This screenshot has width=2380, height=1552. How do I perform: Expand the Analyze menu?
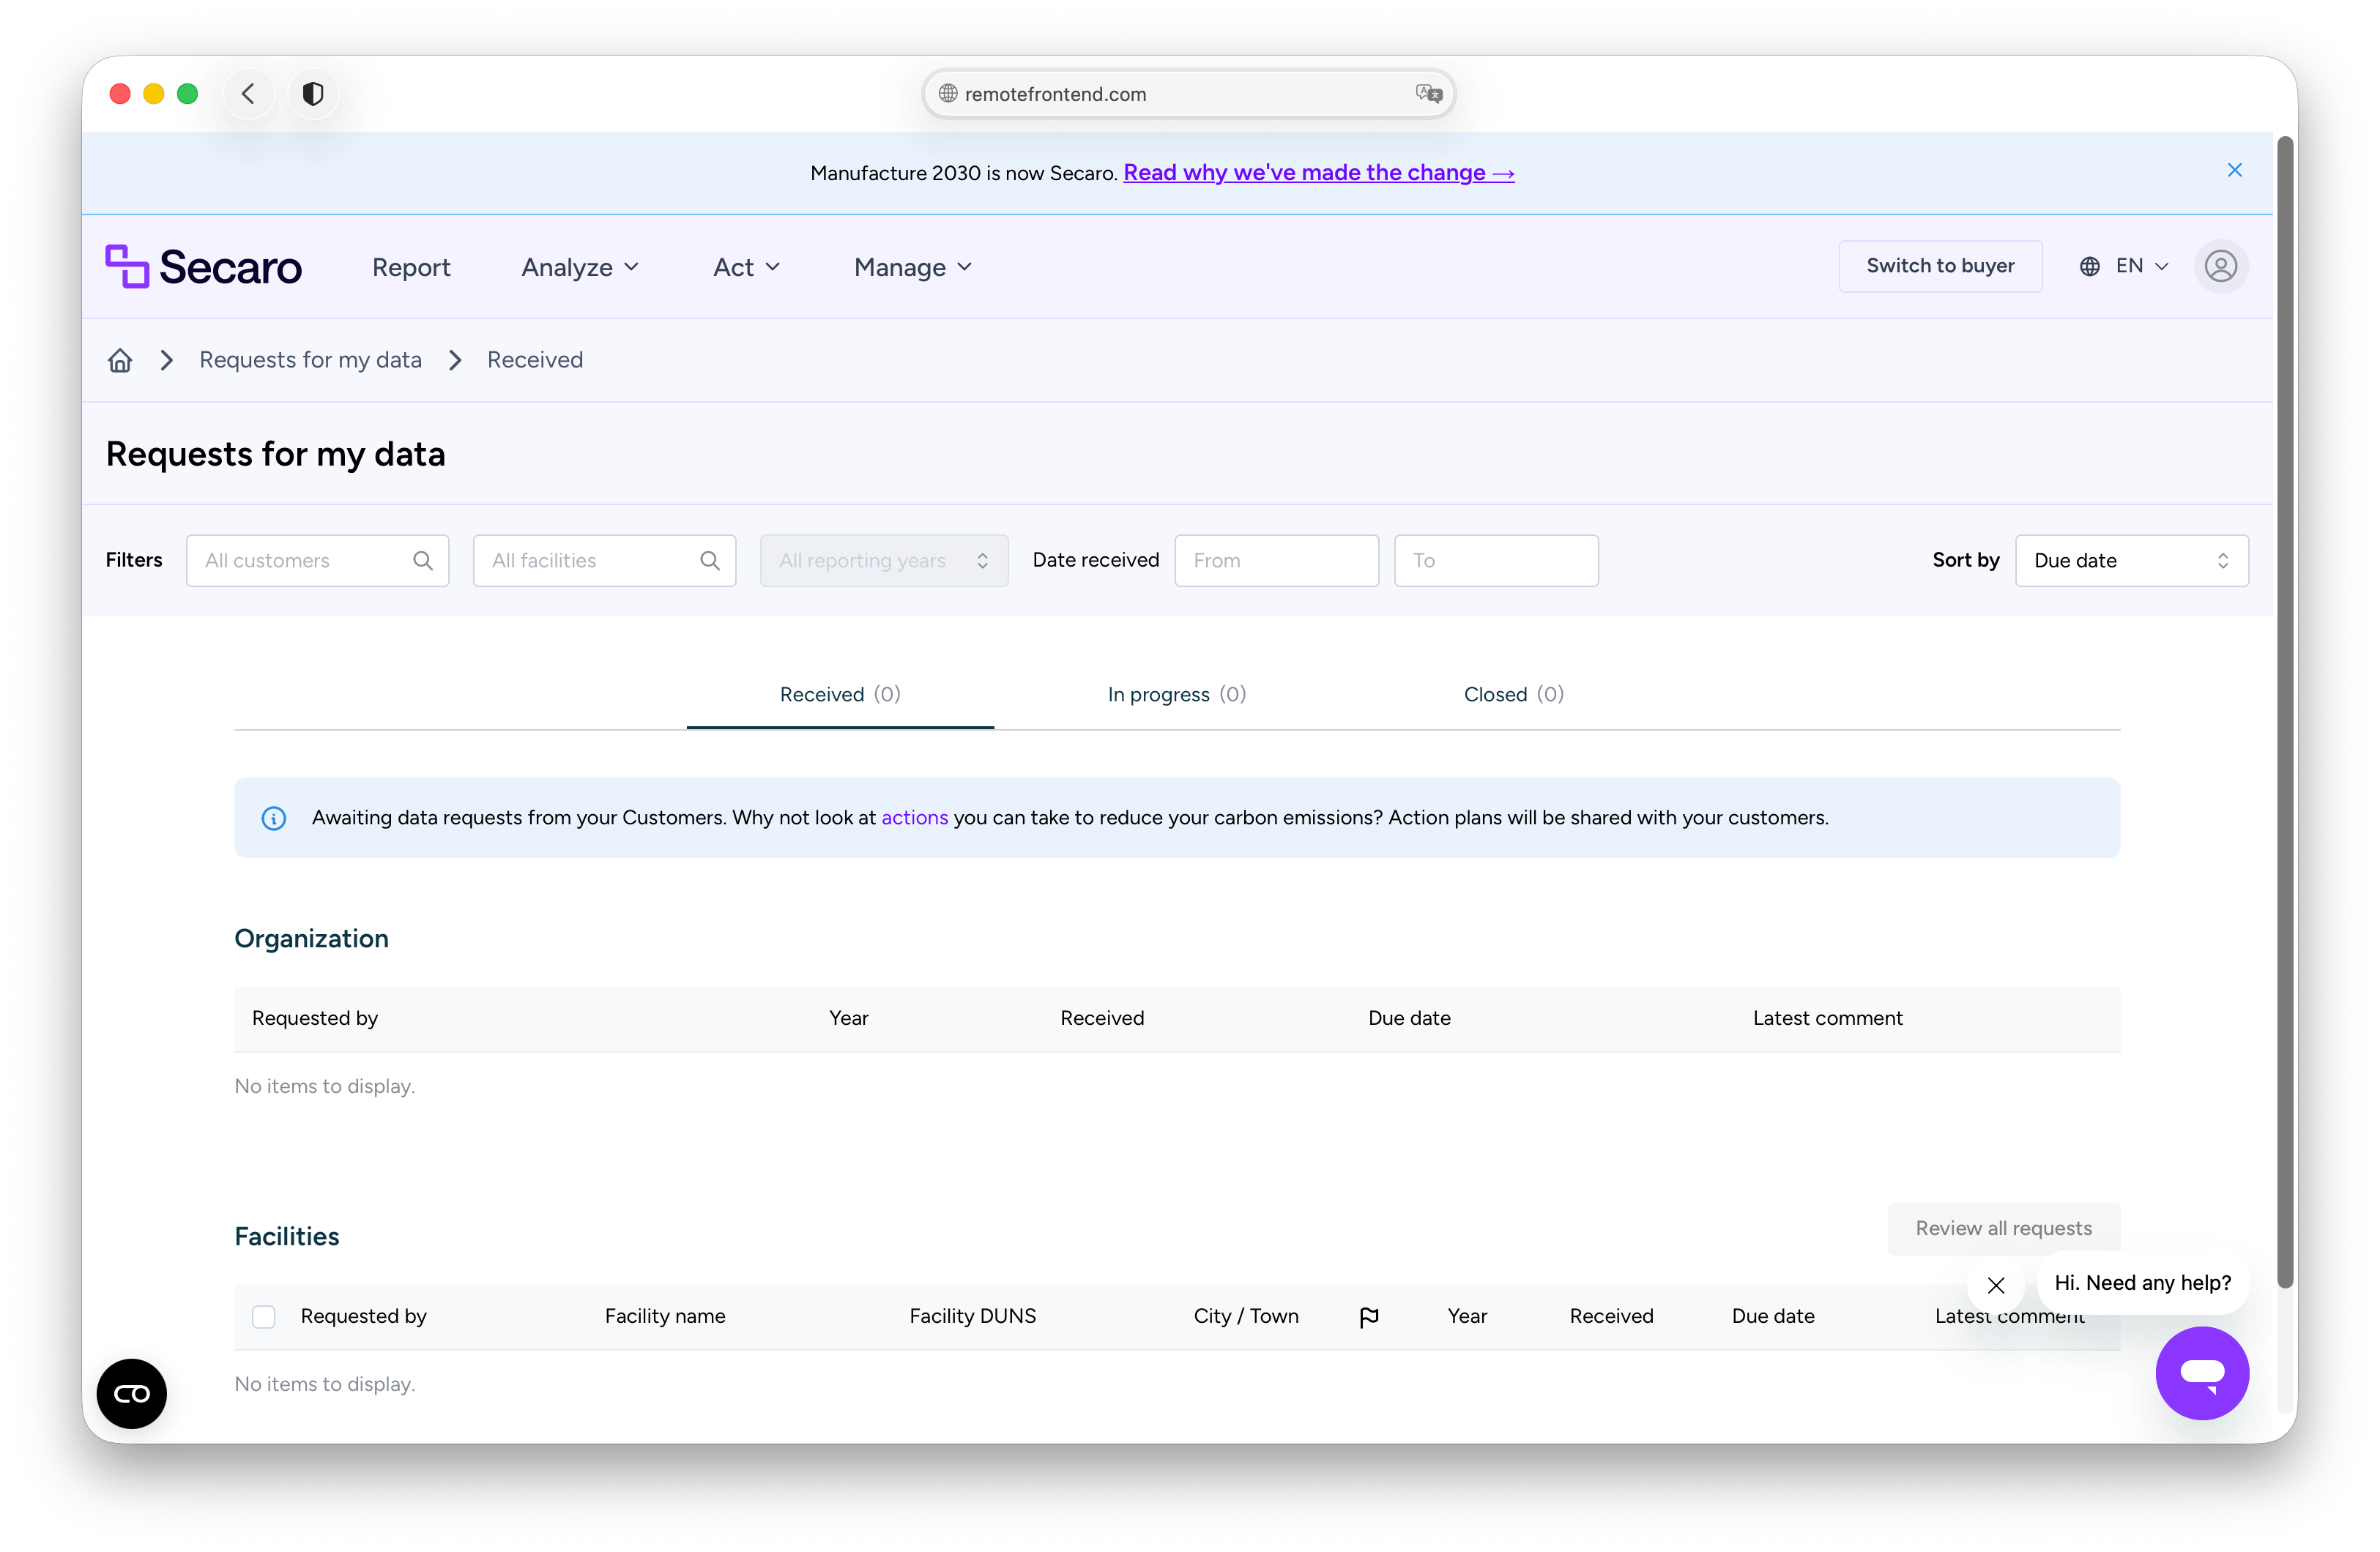coord(580,267)
